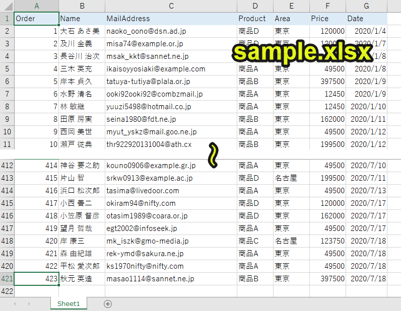Select cell yuuzi5498@hotmail.co.jp
The height and width of the screenshot is (311, 401).
click(x=171, y=107)
